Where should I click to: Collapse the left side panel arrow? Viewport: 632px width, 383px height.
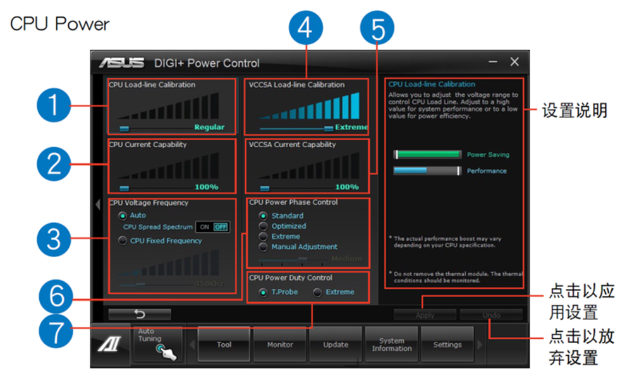97,204
